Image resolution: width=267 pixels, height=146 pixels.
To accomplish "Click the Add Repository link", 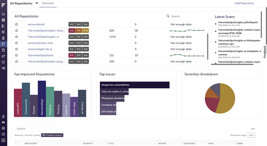I will point(244,3).
